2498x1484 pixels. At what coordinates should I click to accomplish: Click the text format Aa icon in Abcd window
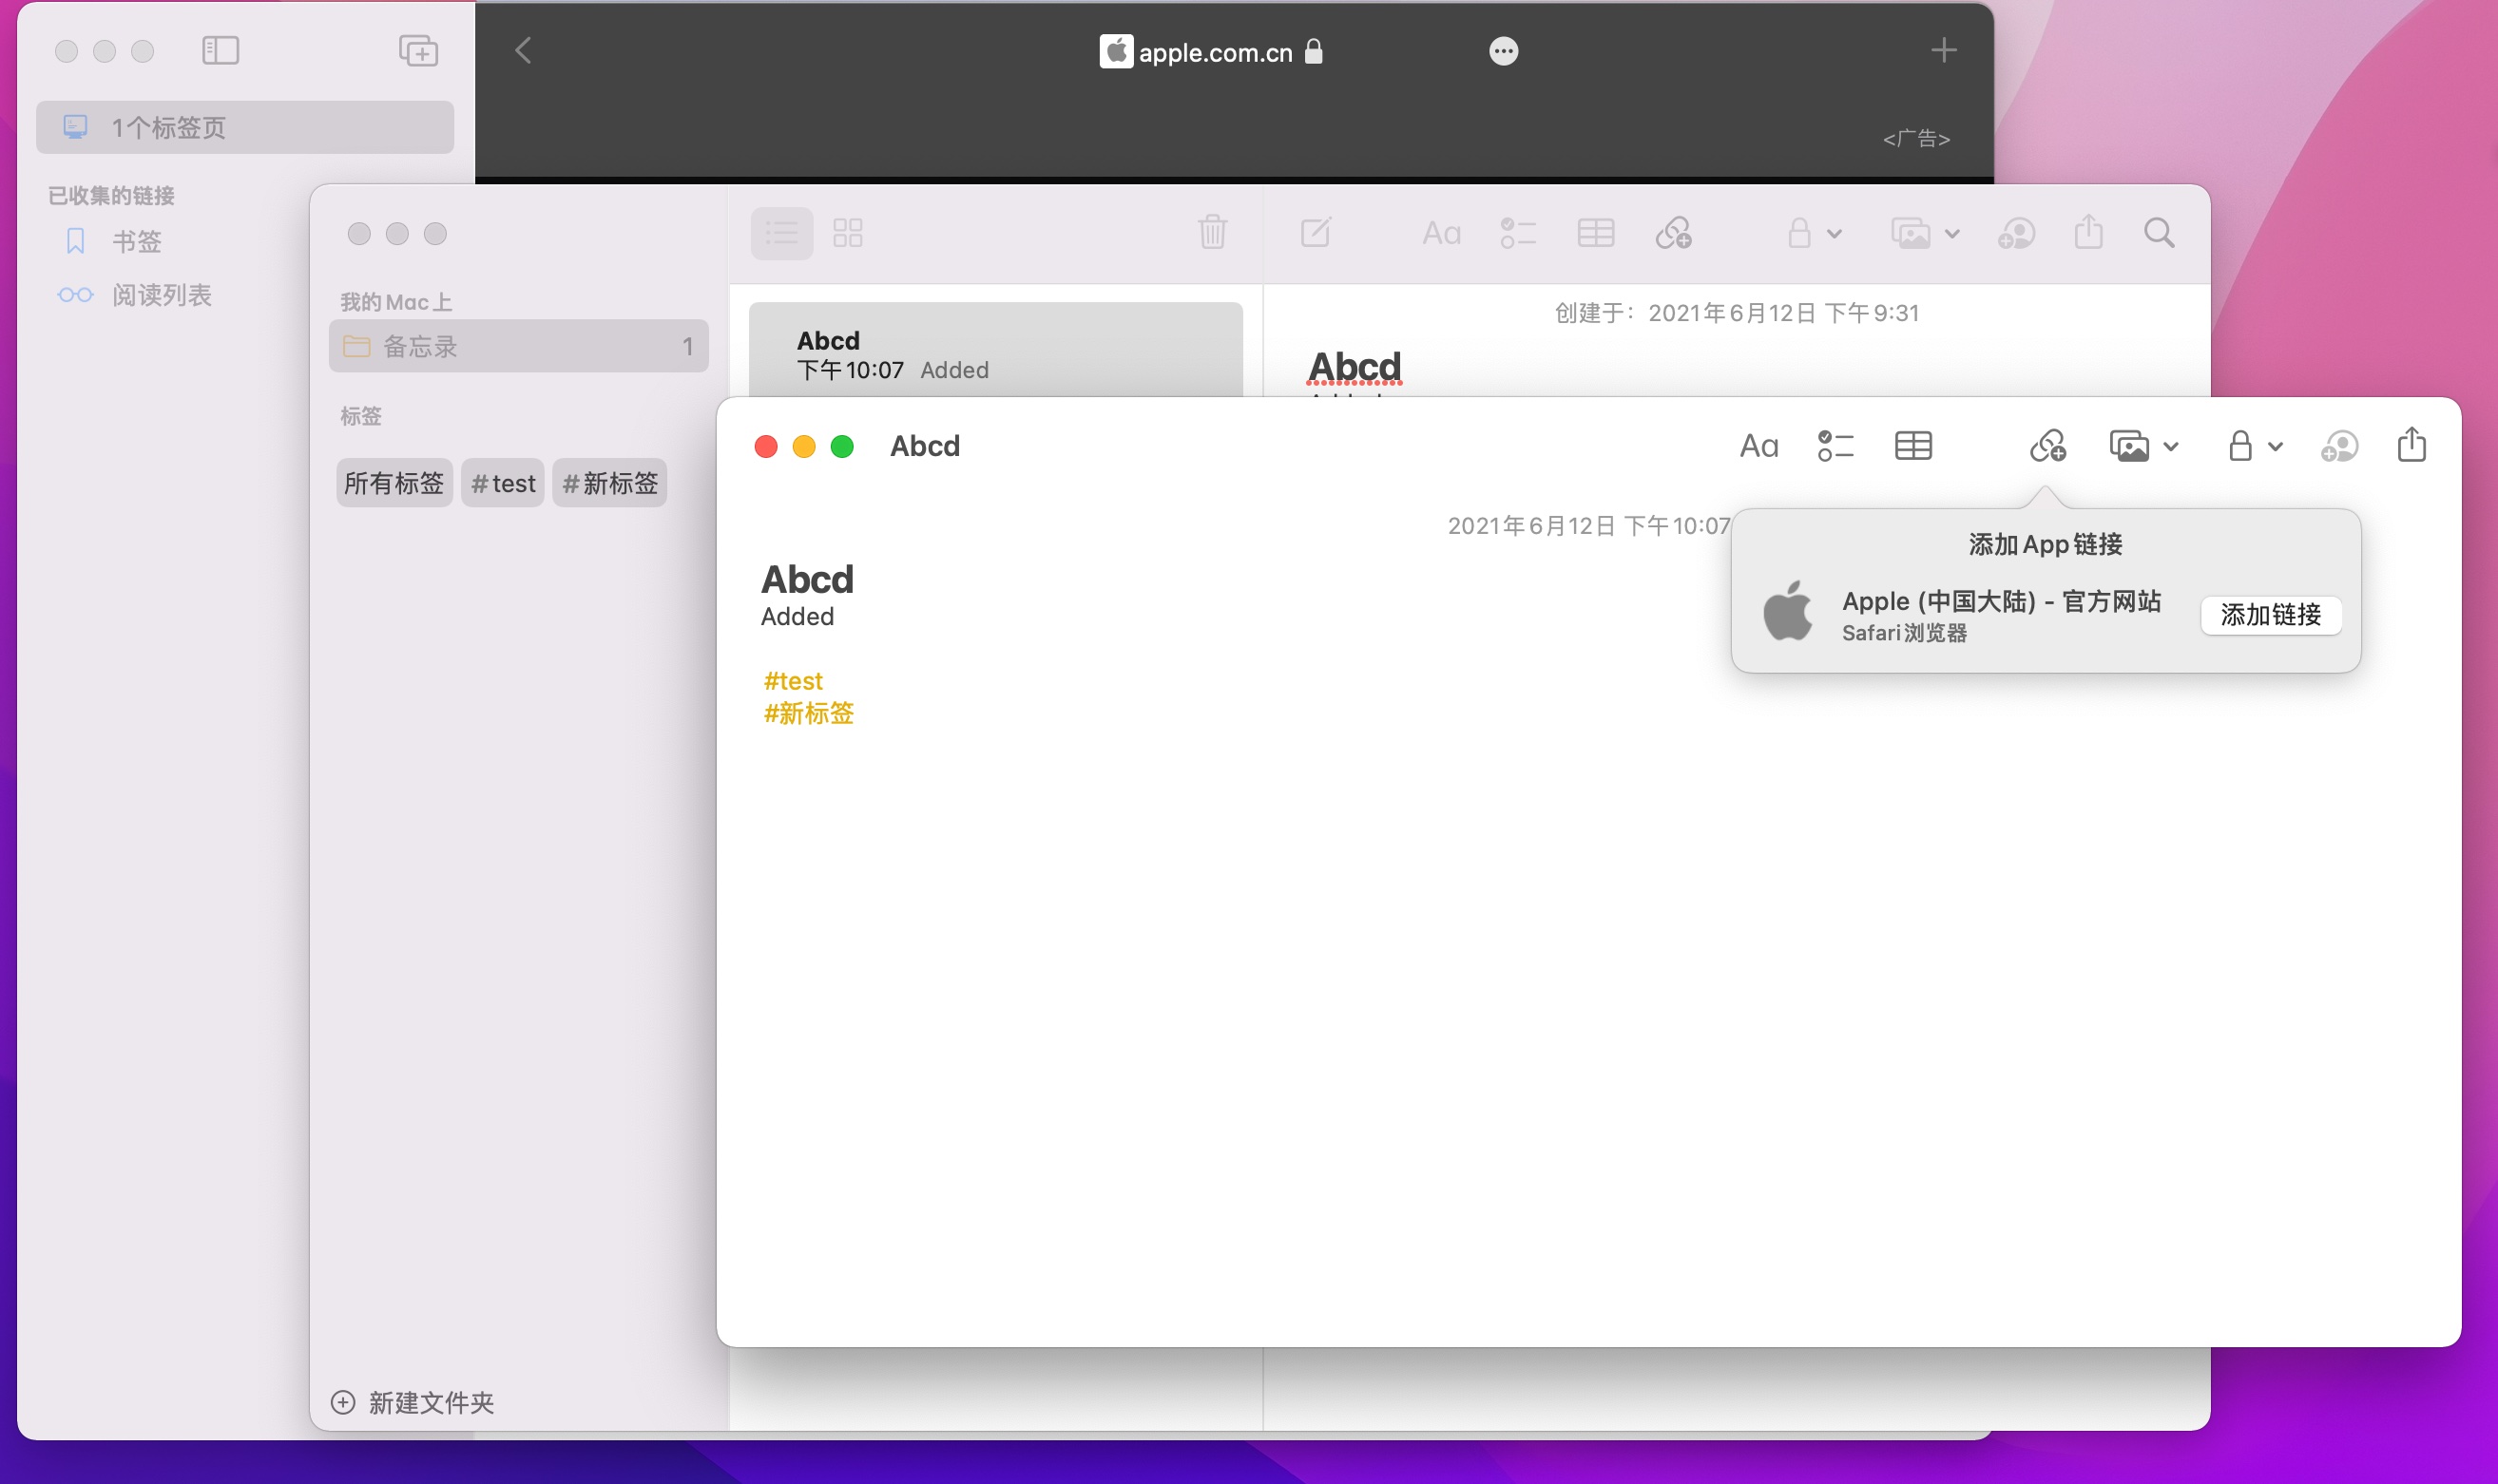tap(1758, 446)
